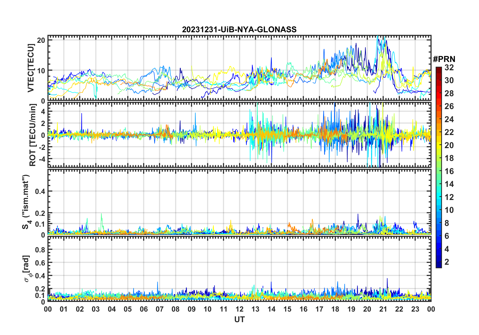Click ROT y-axis tick label 4
Screen dimensions: 479x335
[43, 111]
